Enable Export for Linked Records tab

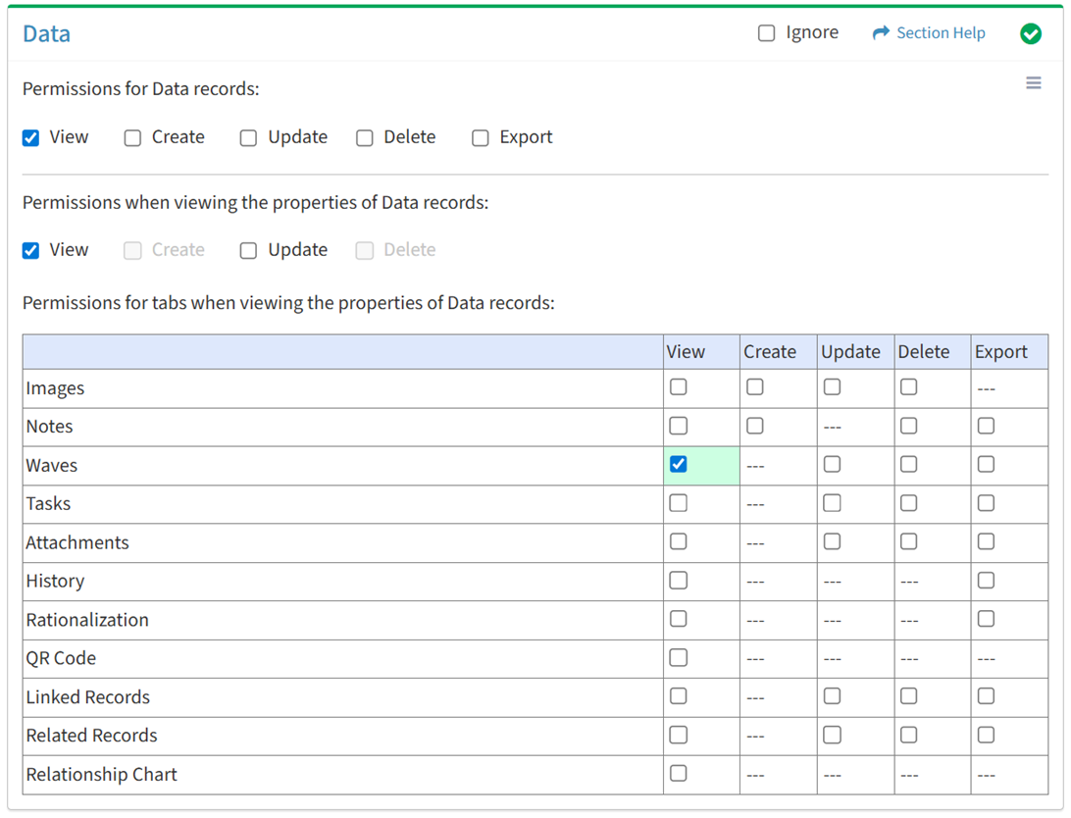[986, 696]
